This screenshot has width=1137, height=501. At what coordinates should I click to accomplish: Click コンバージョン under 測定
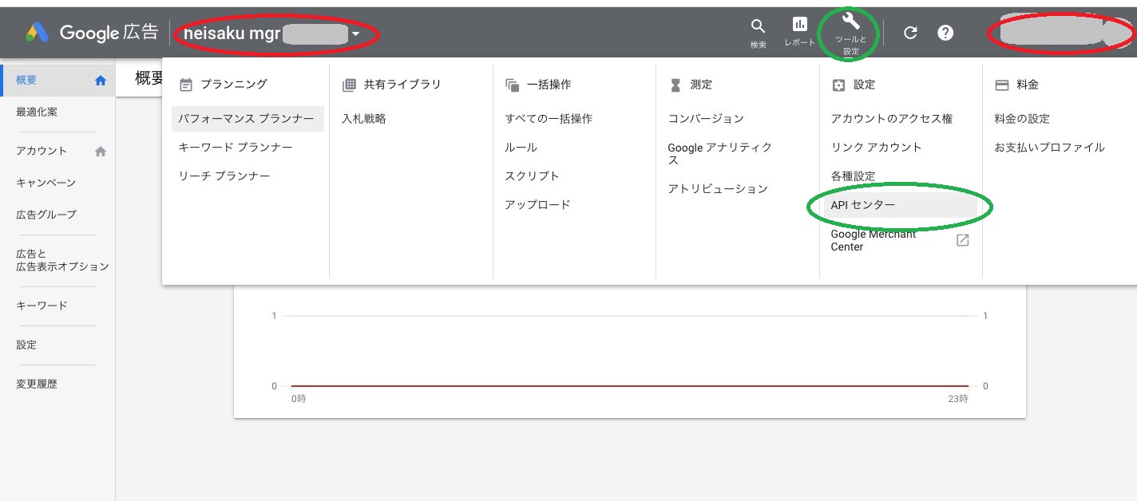coord(706,119)
